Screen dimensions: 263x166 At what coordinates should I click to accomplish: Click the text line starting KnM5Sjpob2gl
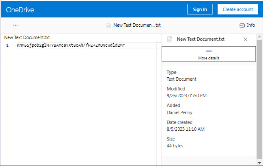[x=71, y=45]
